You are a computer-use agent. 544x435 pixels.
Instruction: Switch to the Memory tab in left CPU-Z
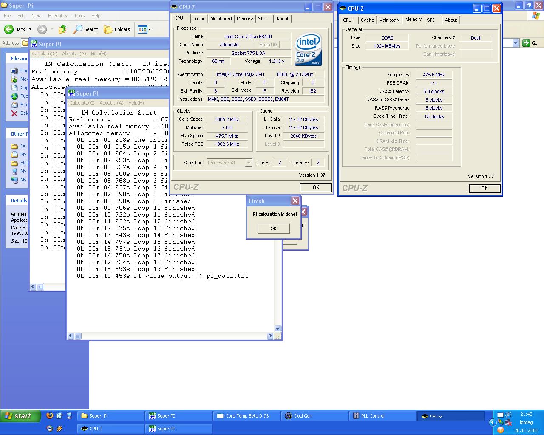click(245, 19)
